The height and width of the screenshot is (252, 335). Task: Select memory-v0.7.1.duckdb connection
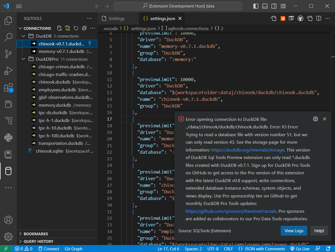(x=57, y=51)
